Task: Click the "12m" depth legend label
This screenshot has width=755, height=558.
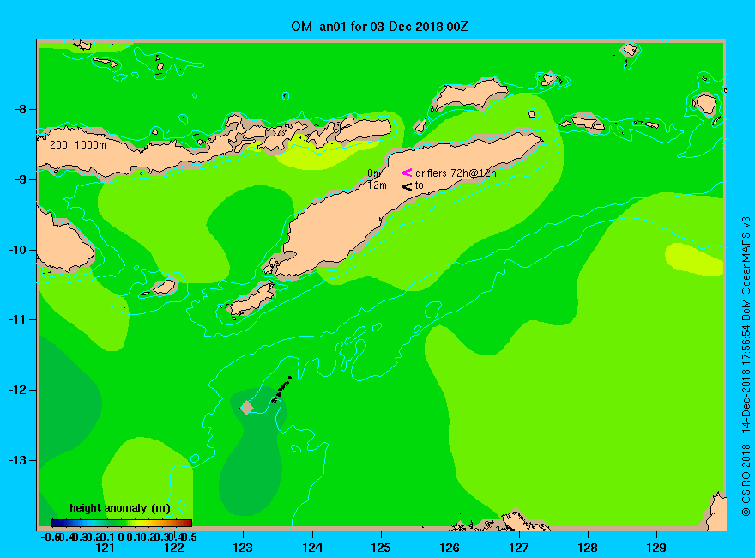Action: tap(377, 185)
